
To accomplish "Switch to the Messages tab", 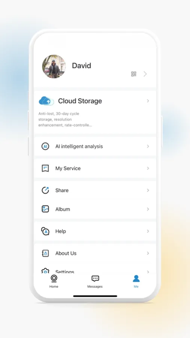I will tap(95, 281).
